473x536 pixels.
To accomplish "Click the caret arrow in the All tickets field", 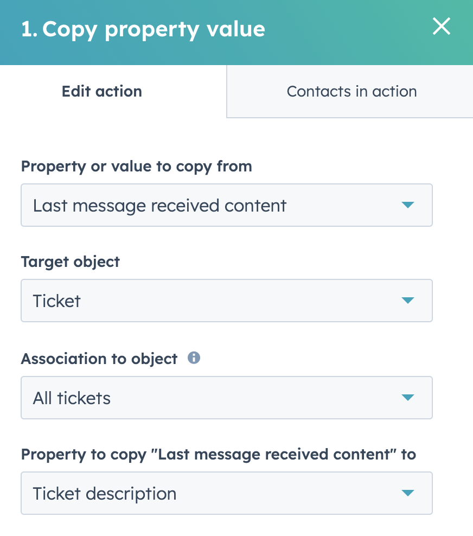I will coord(408,397).
